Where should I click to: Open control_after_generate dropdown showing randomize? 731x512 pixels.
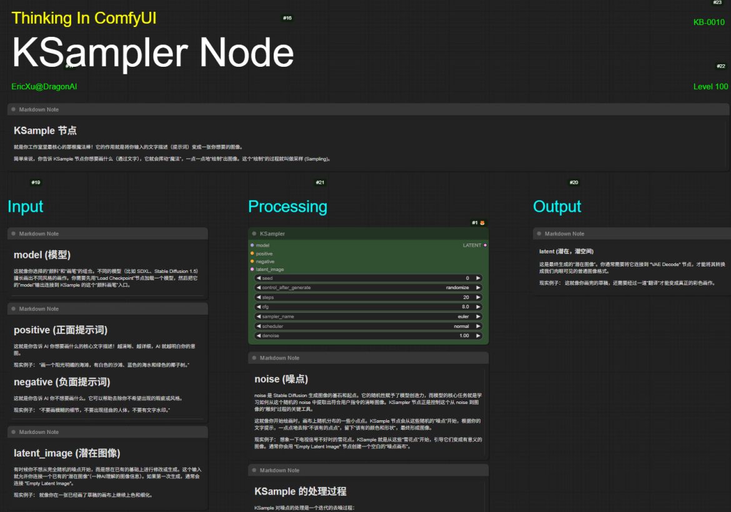pyautogui.click(x=369, y=288)
